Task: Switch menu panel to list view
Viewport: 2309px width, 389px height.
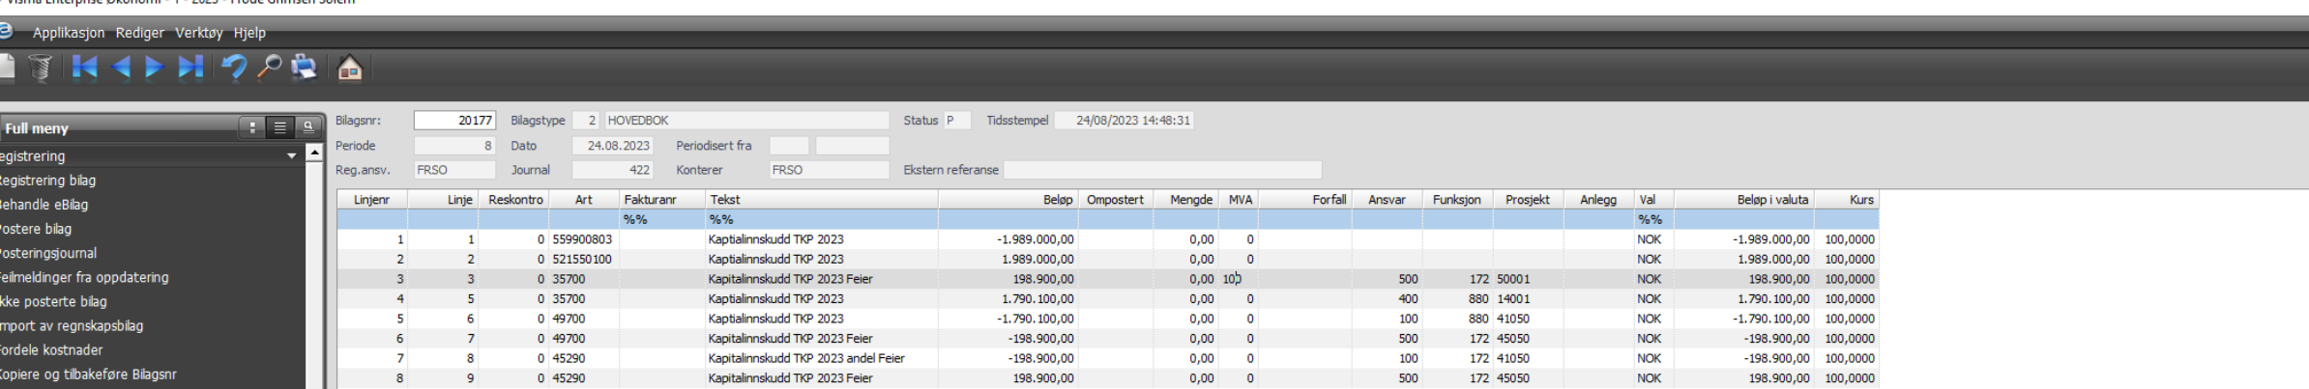Action: tap(280, 127)
